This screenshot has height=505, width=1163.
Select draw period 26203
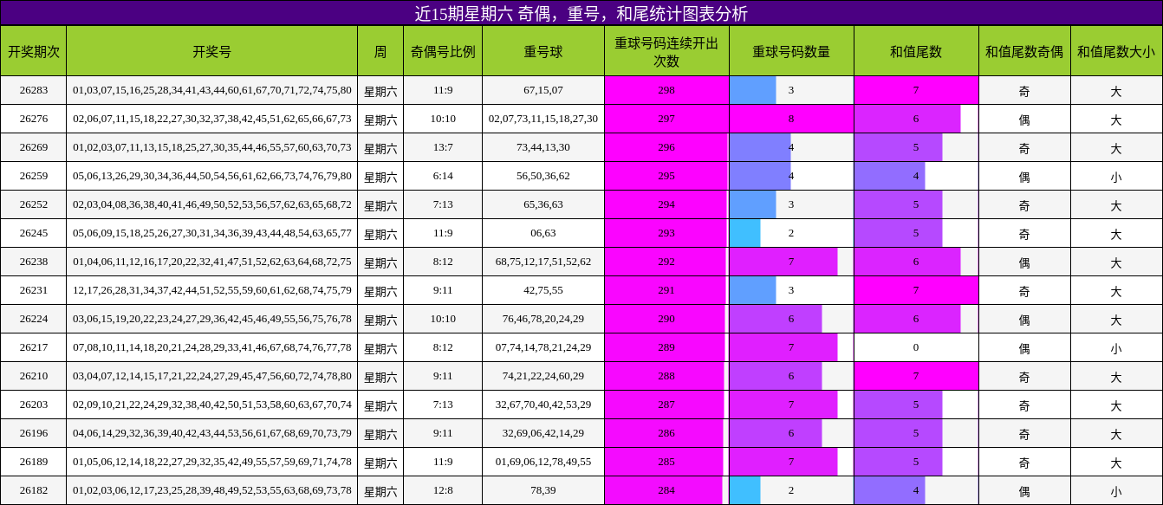point(33,405)
